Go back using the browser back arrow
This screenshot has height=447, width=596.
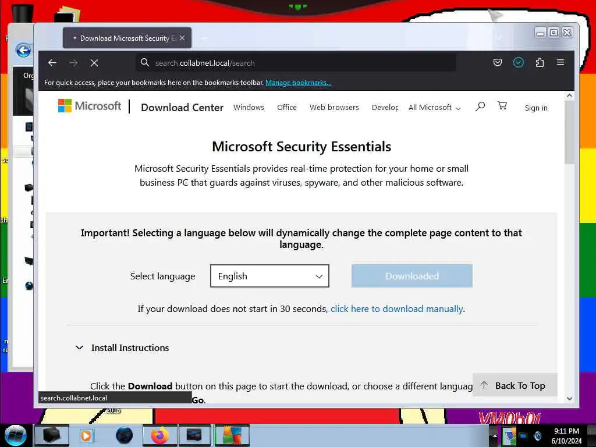(x=52, y=63)
